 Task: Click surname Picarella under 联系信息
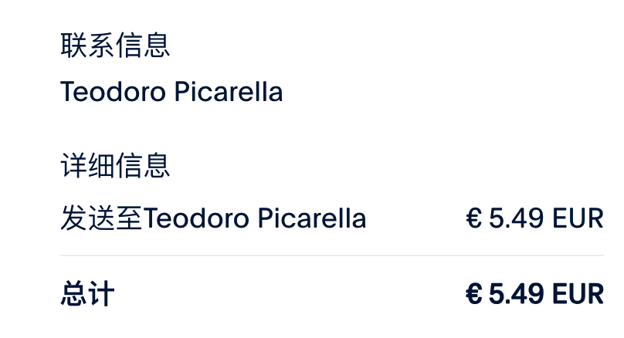(x=228, y=93)
